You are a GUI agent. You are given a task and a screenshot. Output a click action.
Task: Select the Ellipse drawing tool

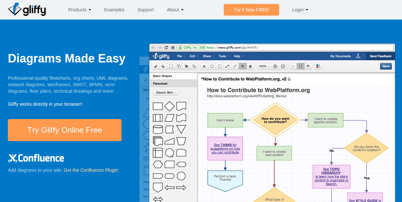click(212, 66)
